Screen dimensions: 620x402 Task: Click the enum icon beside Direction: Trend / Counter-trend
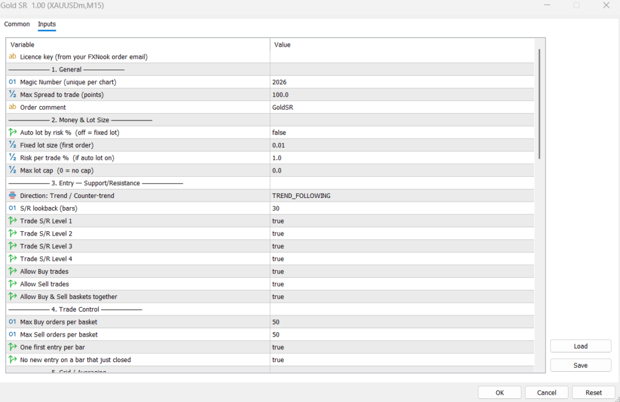[12, 196]
